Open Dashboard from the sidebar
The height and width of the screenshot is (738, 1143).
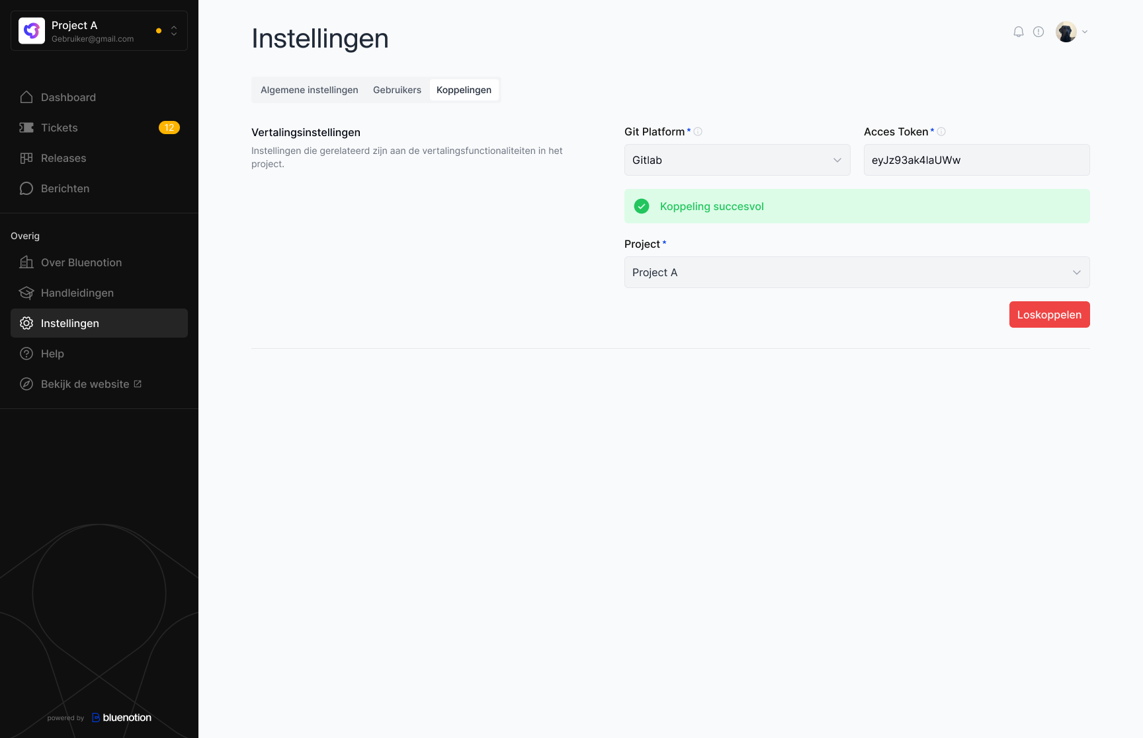pyautogui.click(x=68, y=97)
